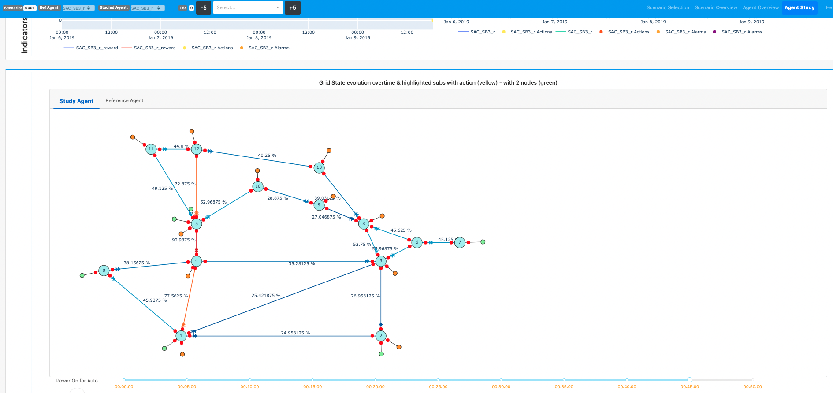Select substation node 3 in the grid graph

[x=381, y=261]
